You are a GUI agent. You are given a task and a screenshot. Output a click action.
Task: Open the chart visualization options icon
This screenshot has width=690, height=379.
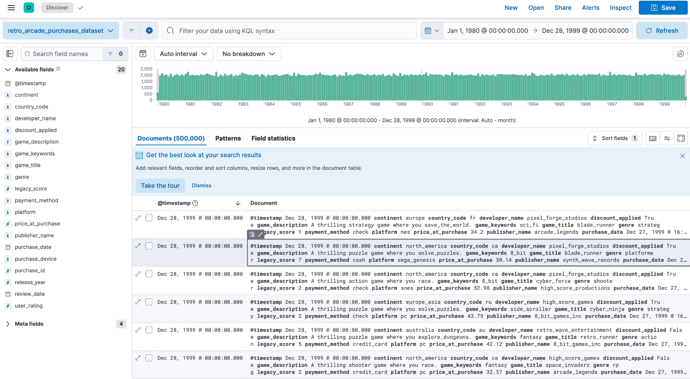coord(680,54)
